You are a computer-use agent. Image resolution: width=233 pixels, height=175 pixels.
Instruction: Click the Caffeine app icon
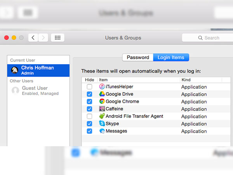102,109
